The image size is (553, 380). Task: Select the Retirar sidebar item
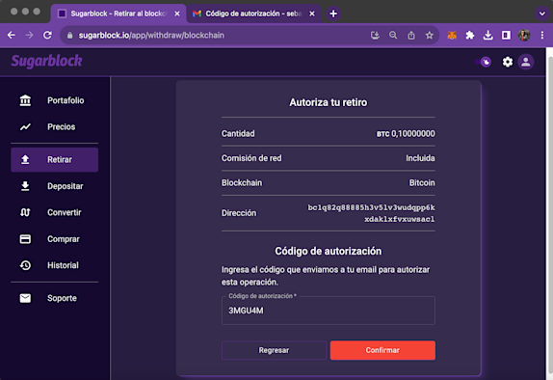[54, 160]
